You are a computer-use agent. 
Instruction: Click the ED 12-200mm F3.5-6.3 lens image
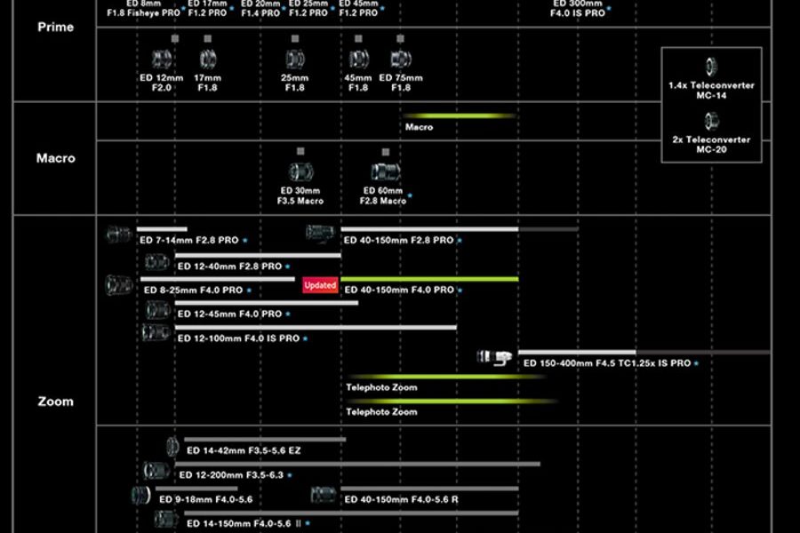[x=156, y=471]
